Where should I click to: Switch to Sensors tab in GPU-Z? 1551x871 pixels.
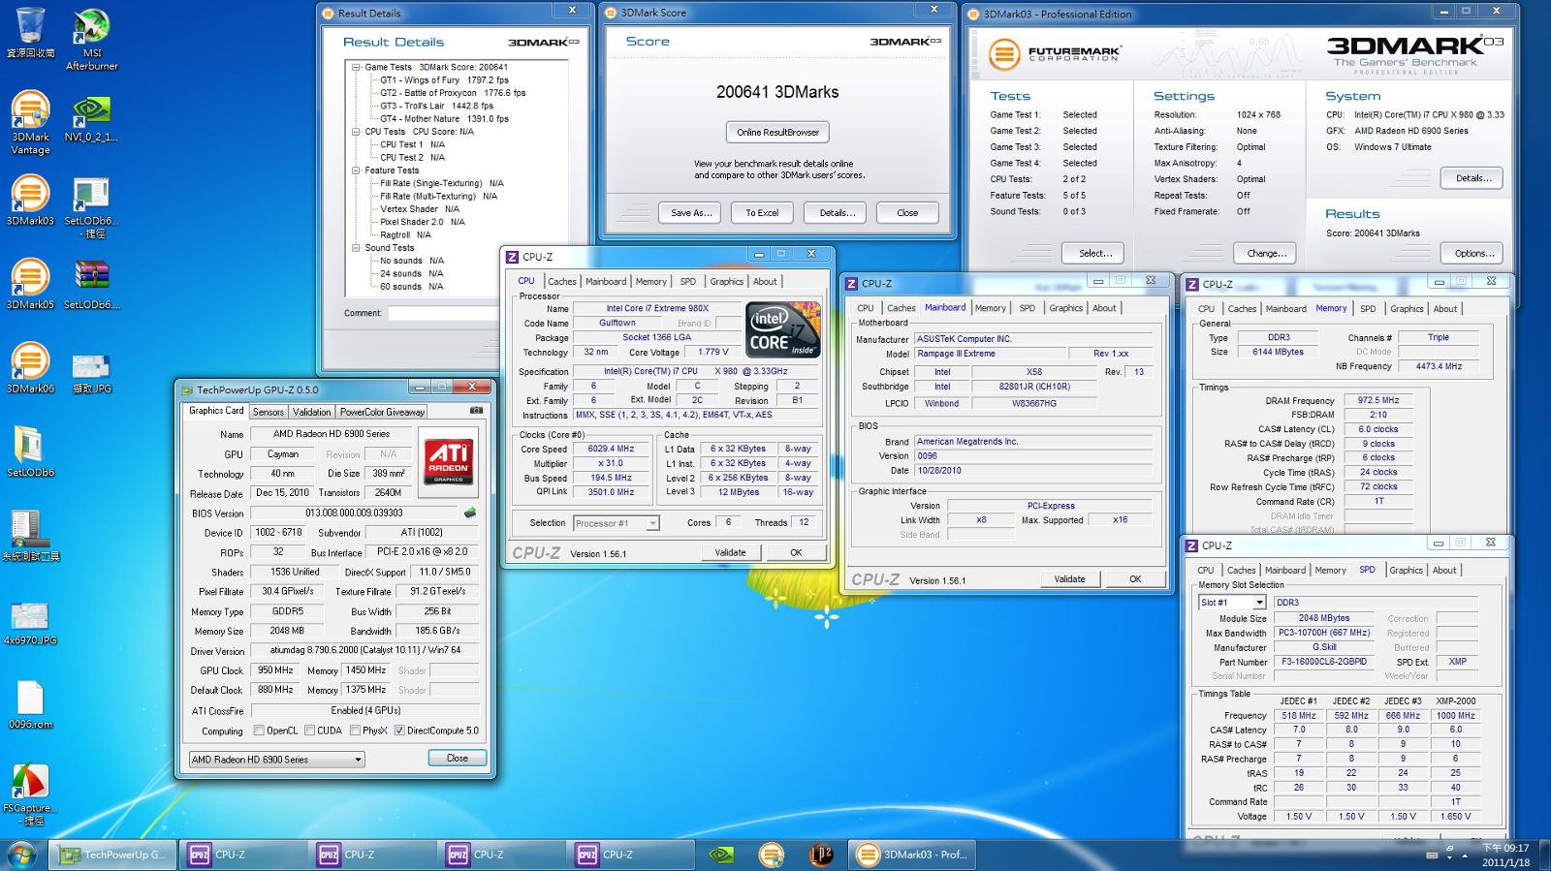pos(269,412)
